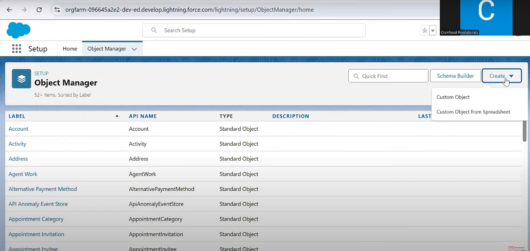The width and height of the screenshot is (530, 251).
Task: Click the Setup app name label
Action: (x=38, y=49)
